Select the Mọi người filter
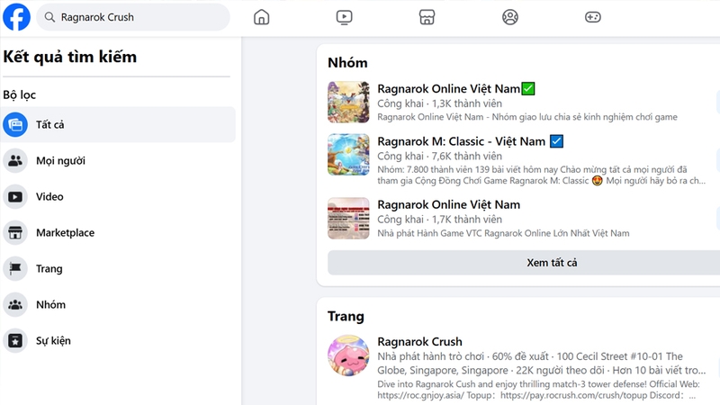Image resolution: width=720 pixels, height=405 pixels. [119, 161]
